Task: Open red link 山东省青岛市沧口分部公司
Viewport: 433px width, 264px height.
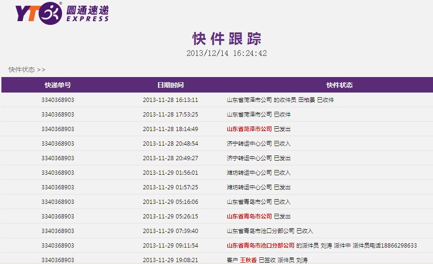Action: 261,246
